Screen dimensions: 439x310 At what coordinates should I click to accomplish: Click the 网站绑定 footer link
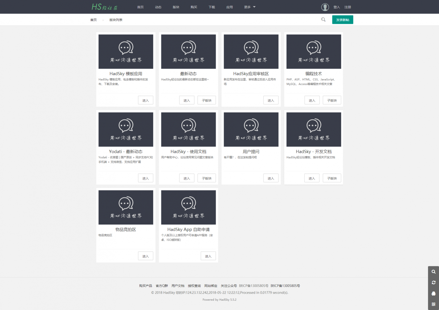[x=211, y=286]
